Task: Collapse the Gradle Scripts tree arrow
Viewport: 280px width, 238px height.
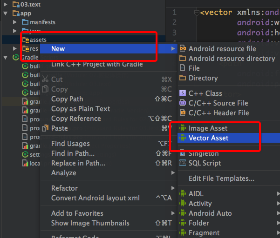Action: coord(6,57)
